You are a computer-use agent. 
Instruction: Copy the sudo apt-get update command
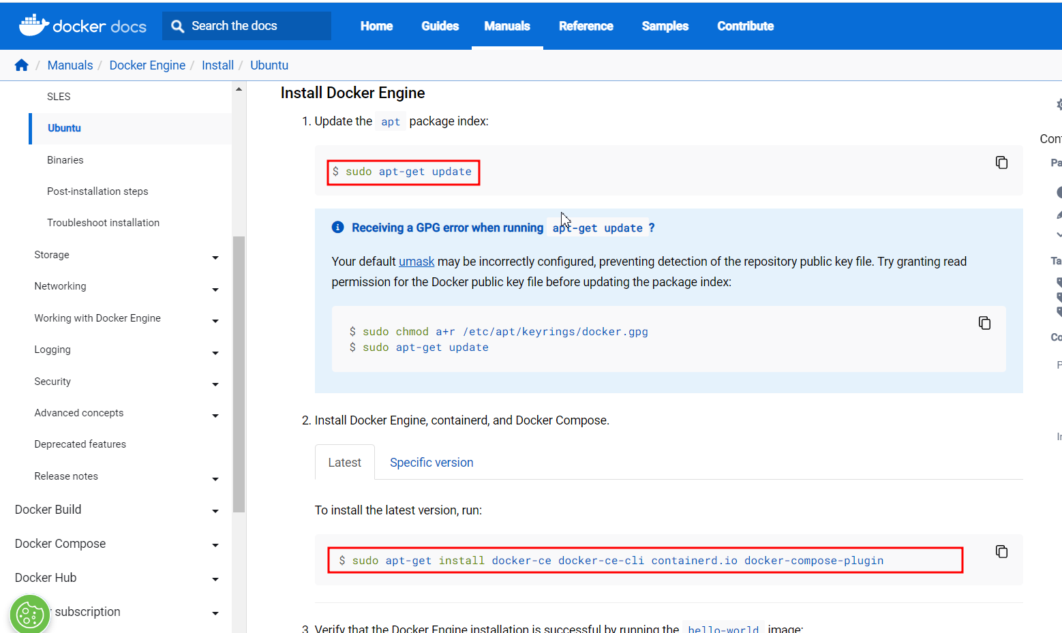click(x=1001, y=162)
